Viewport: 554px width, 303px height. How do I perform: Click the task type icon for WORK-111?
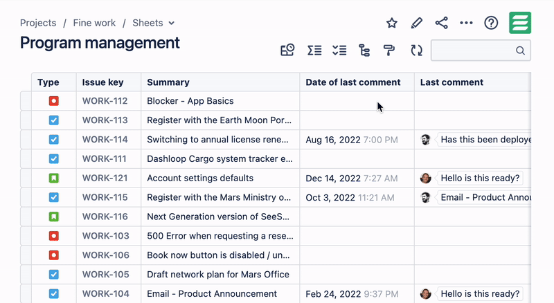(54, 159)
